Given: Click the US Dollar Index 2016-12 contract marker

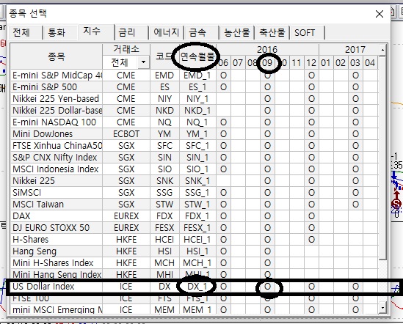Looking at the screenshot, I should pos(311,287).
